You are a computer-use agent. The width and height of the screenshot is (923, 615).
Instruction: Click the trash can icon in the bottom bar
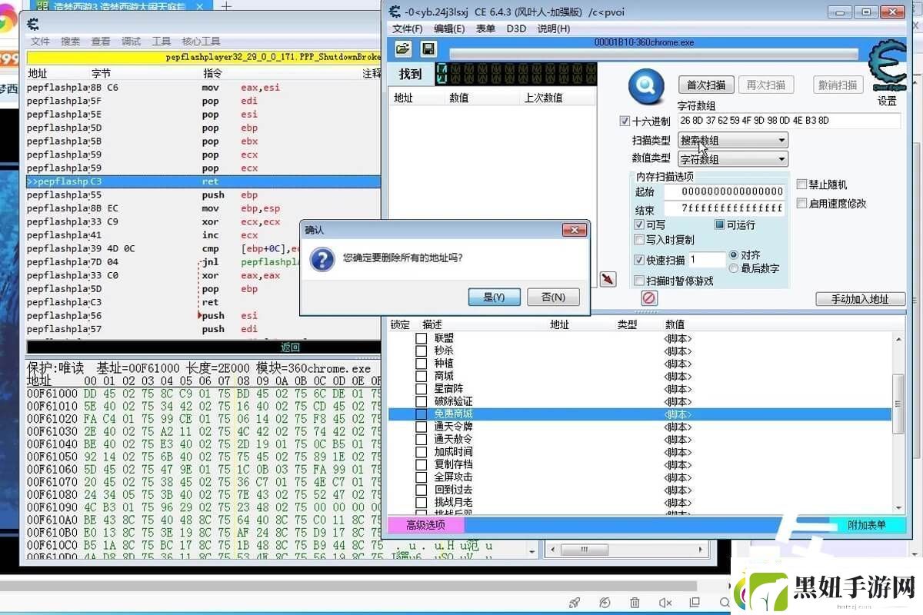(x=635, y=603)
